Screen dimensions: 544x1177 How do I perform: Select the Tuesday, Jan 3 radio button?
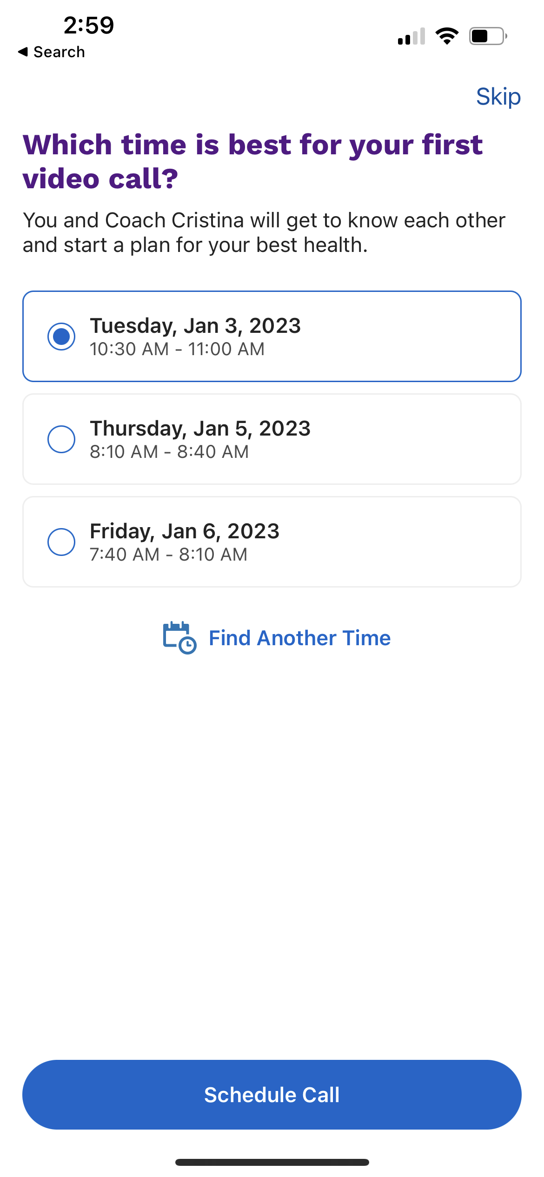pyautogui.click(x=61, y=336)
